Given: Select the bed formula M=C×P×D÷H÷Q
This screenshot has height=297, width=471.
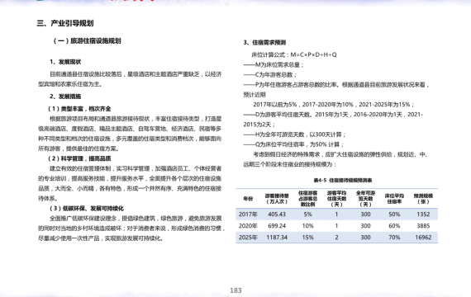Looking at the screenshot, I should (313, 54).
